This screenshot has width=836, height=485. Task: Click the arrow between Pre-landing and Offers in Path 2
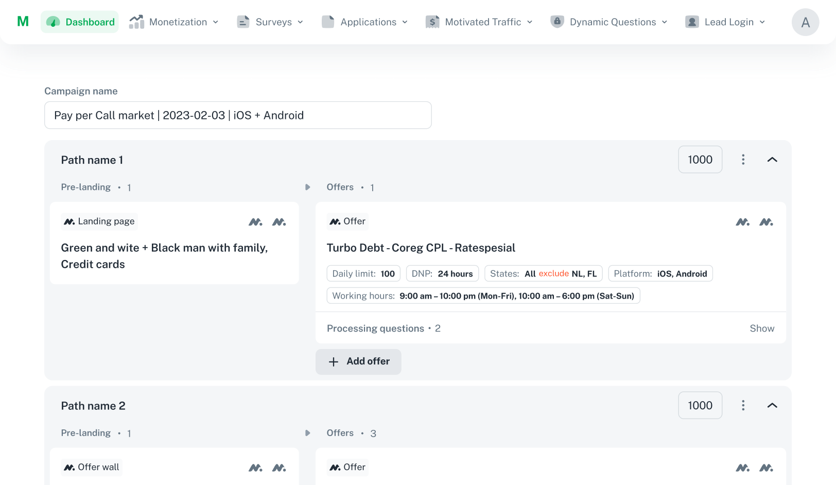tap(308, 433)
